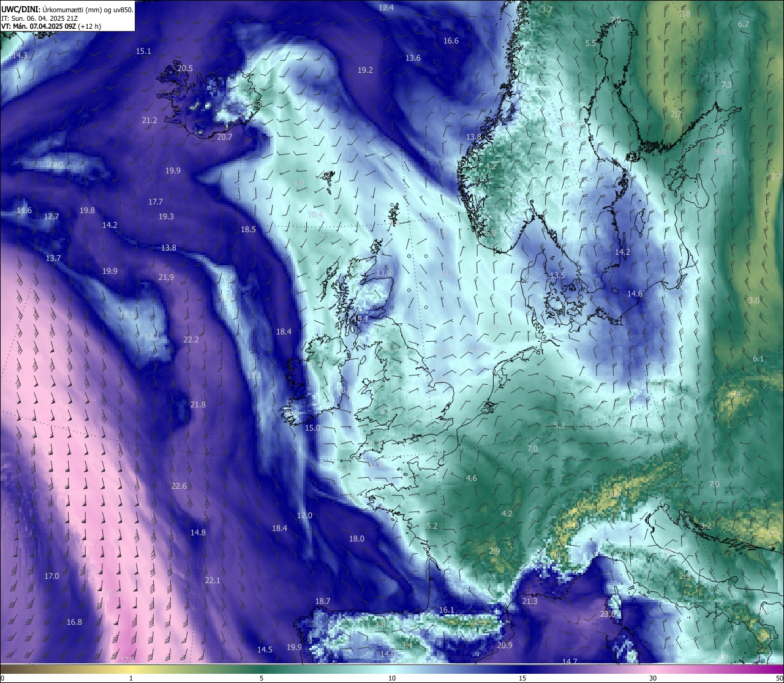
Task: Click the 13.6 value label
Action: [413, 58]
